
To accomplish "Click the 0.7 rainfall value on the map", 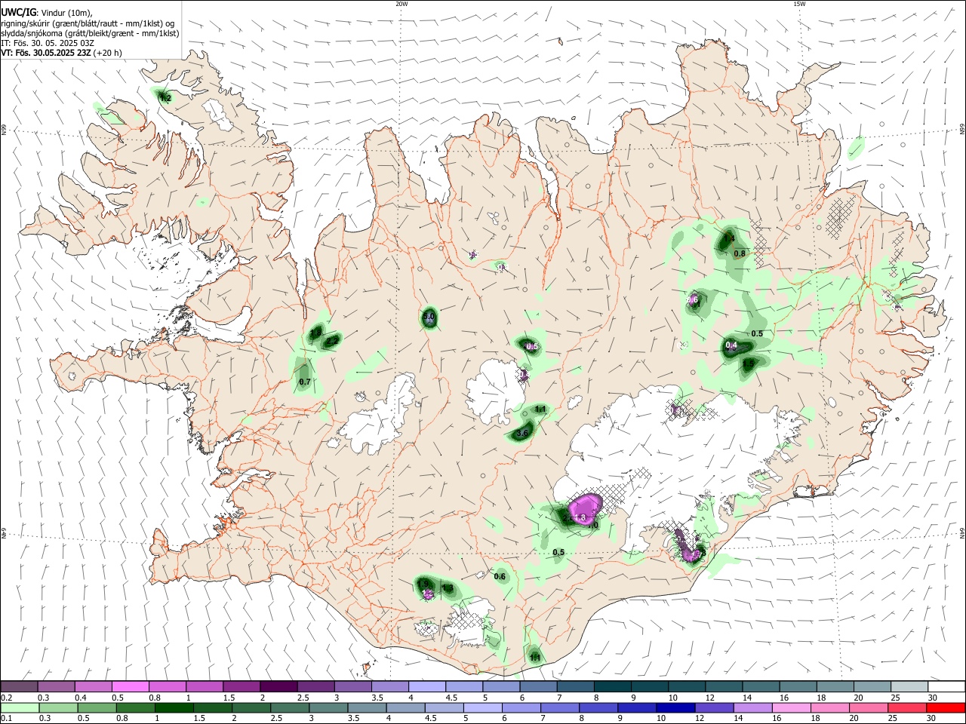I will tap(305, 382).
